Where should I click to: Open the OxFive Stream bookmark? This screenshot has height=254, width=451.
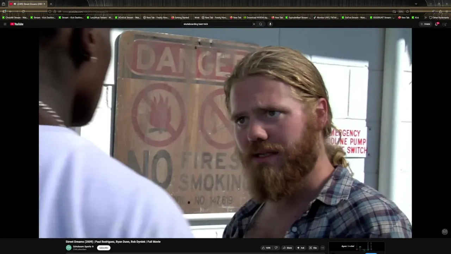tap(354, 17)
